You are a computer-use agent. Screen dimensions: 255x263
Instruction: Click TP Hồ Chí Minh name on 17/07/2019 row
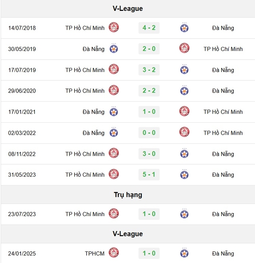(x=85, y=70)
